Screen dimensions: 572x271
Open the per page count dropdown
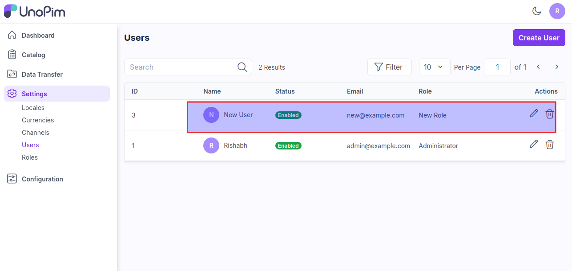tap(434, 67)
